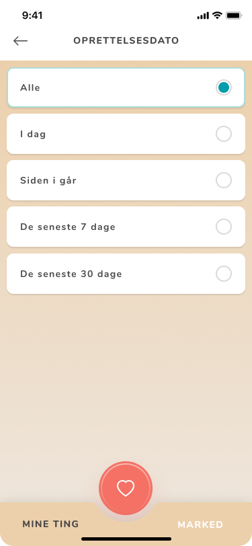Screen dimensions: 252x546
Task: Tap the OPRETTELSESDATO header title
Action: coord(126,41)
